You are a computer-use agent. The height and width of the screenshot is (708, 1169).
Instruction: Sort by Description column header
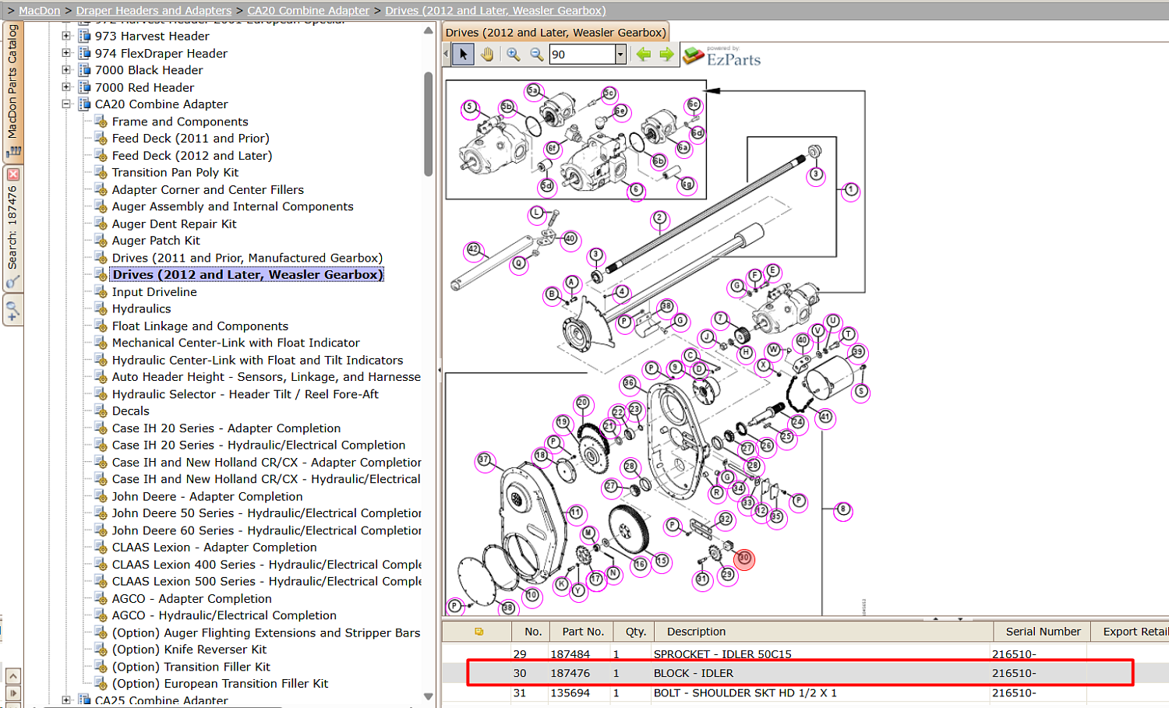(x=825, y=632)
